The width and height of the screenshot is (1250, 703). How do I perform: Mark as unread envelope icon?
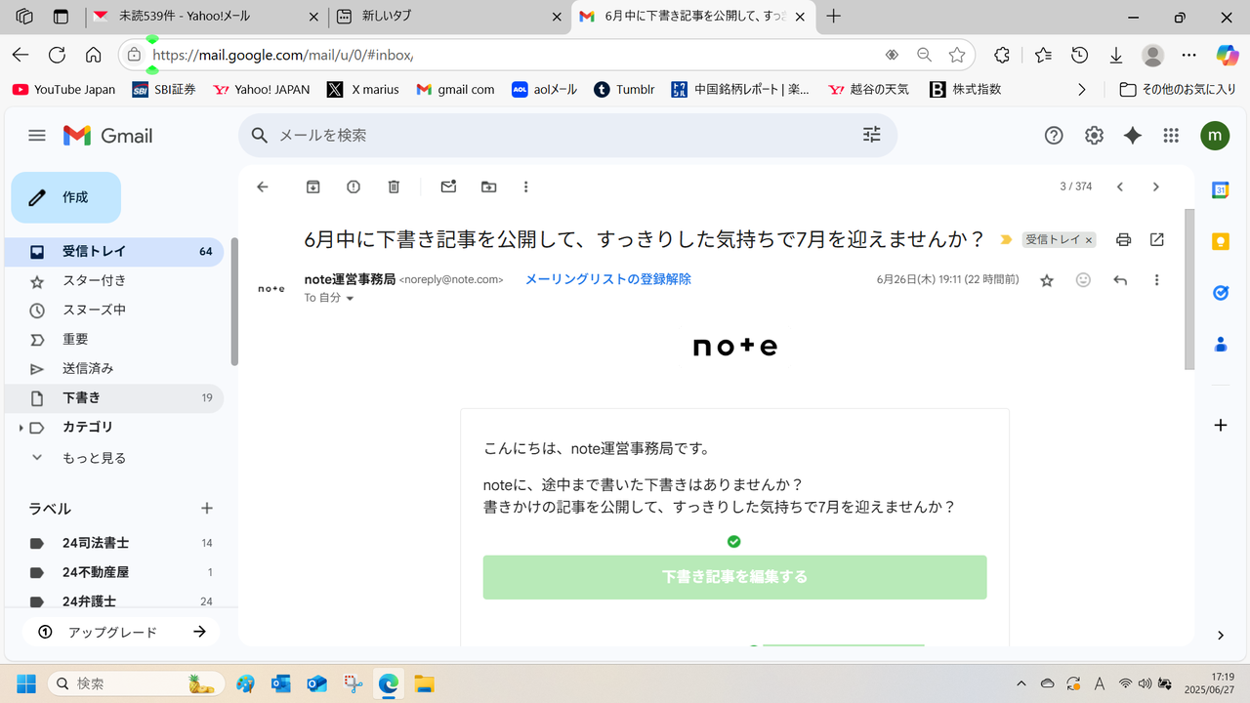(448, 186)
